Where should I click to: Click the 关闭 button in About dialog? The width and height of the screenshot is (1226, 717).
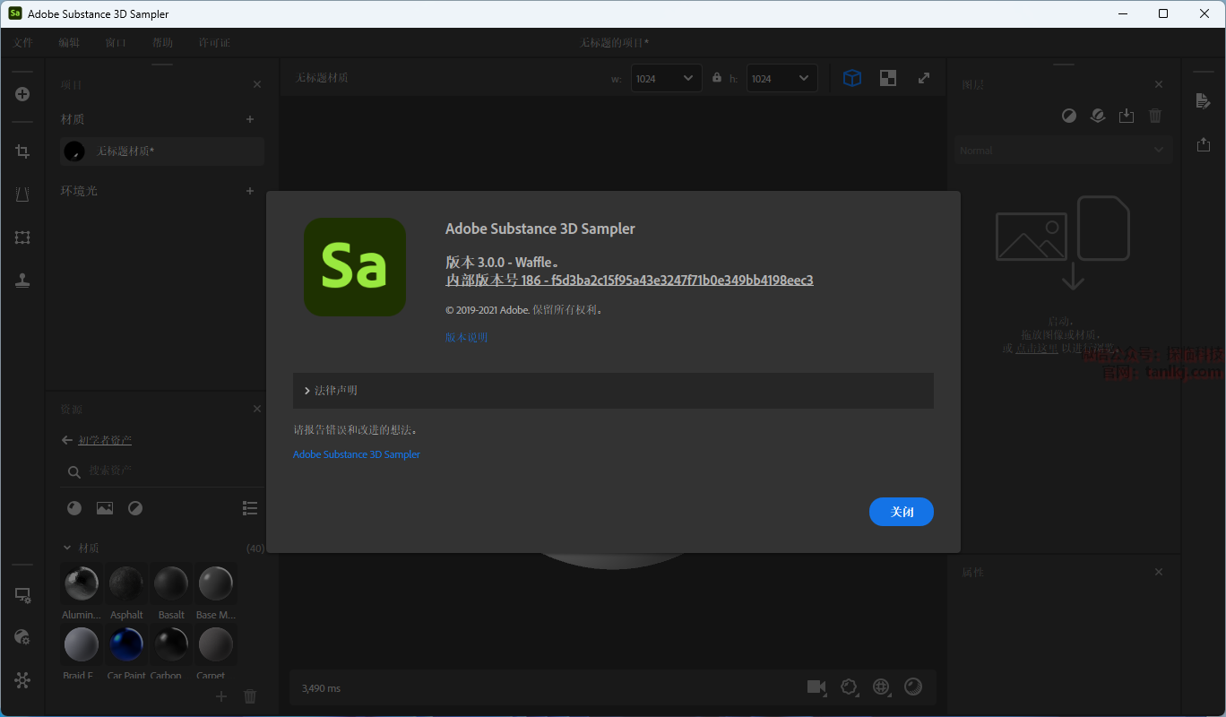pyautogui.click(x=902, y=512)
